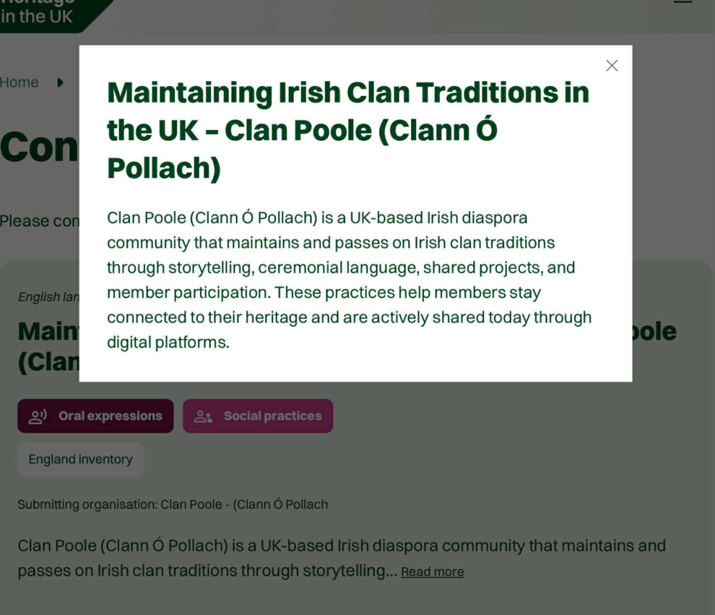The height and width of the screenshot is (615, 715).
Task: Select the Oral expressions category label
Action: click(110, 416)
